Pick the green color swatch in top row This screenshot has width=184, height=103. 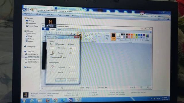pyautogui.click(x=137, y=35)
